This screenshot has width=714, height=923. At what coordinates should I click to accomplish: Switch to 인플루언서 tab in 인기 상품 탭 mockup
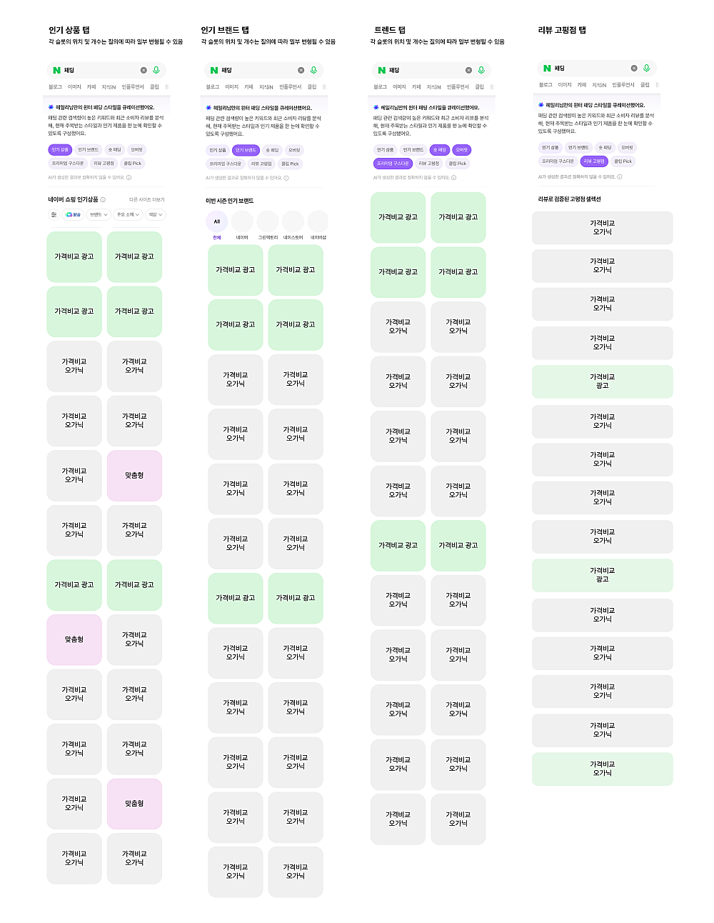[x=133, y=87]
